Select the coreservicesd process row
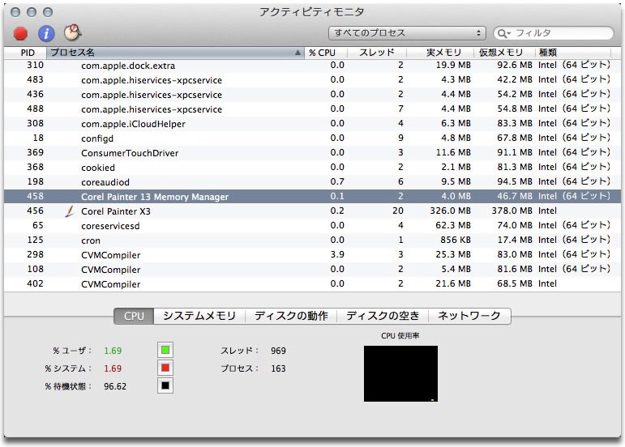The image size is (625, 447). tap(313, 226)
